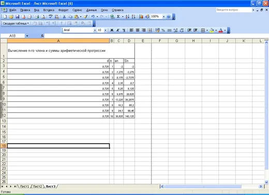Open Excel help via question mark icon
This screenshot has height=195, width=269.
point(169,17)
